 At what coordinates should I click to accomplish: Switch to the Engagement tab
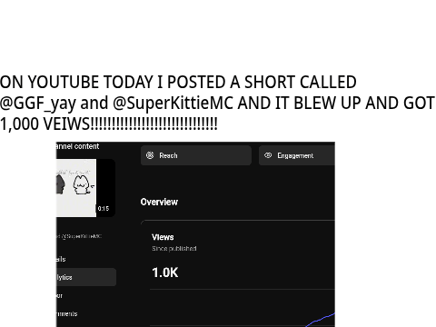[297, 155]
